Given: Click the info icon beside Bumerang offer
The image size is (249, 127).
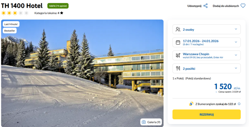Looking at the screenshot, I should point(239,104).
